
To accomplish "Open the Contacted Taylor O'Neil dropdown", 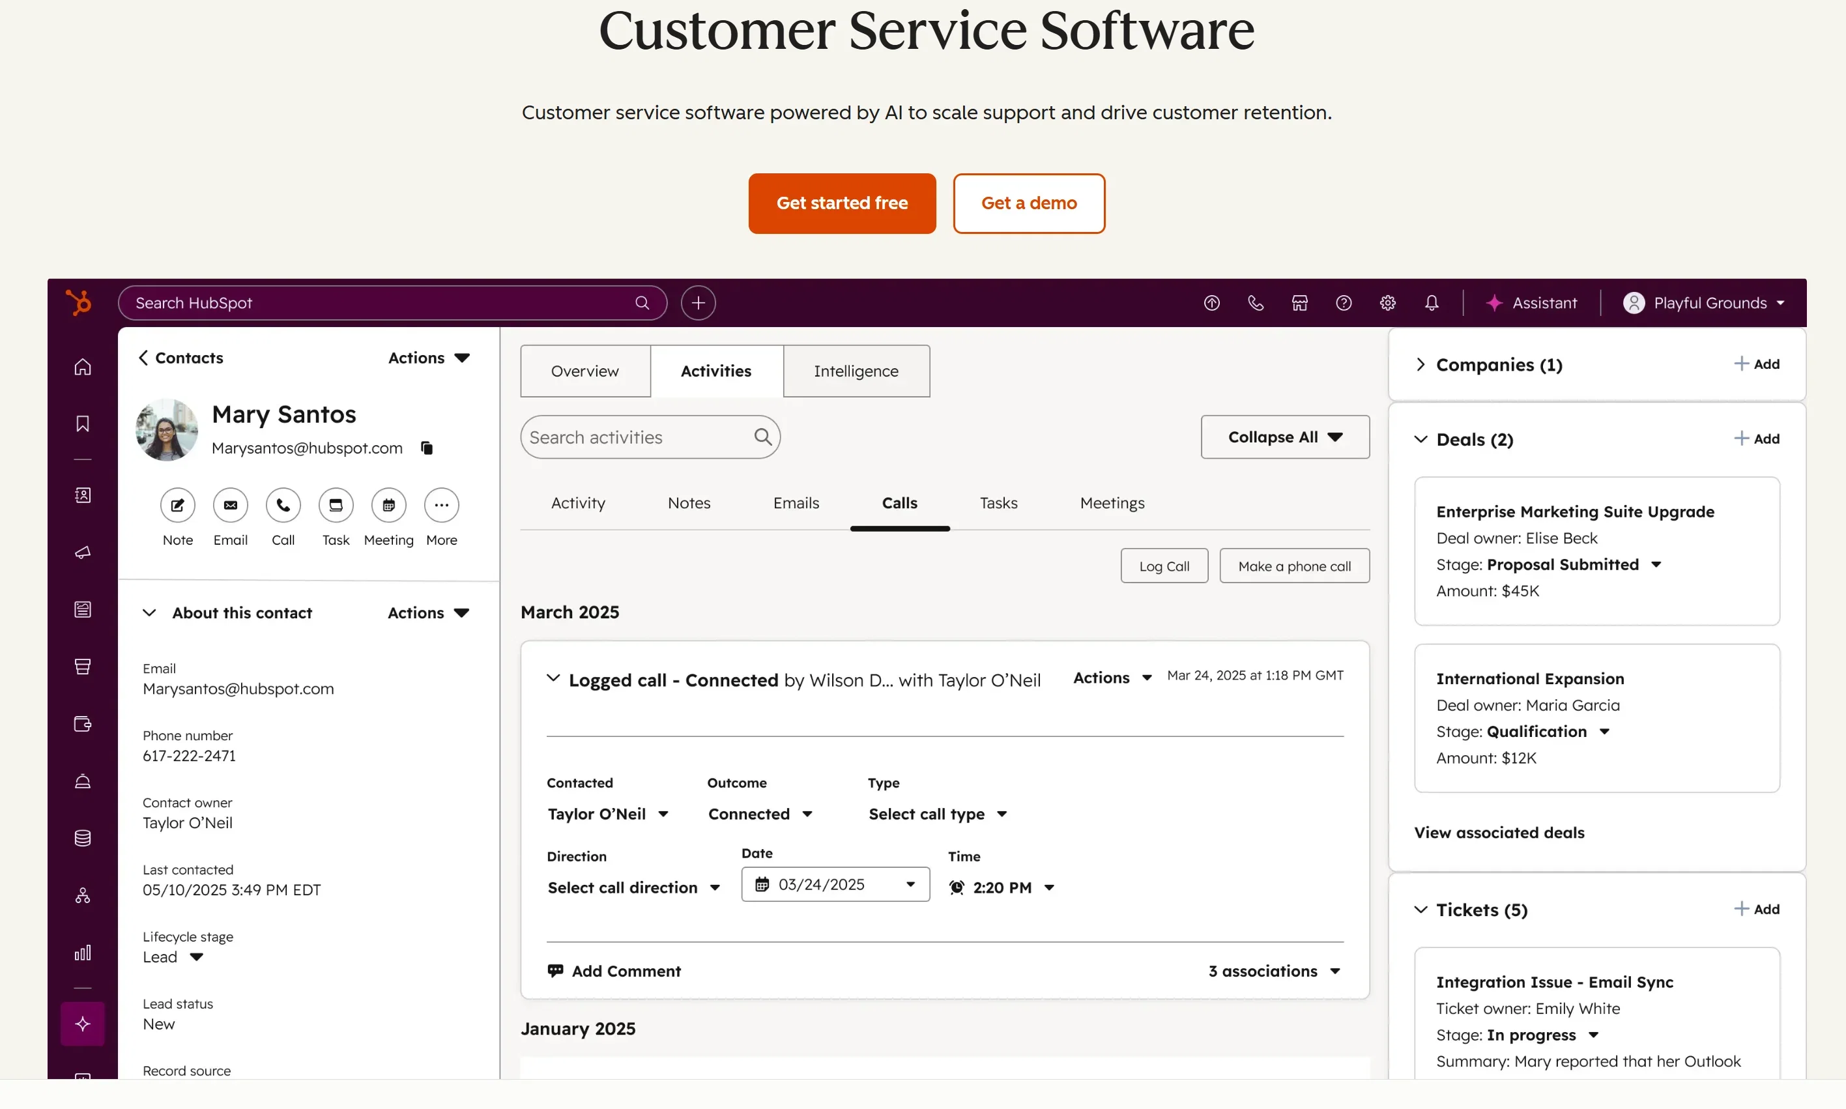I will tap(607, 814).
